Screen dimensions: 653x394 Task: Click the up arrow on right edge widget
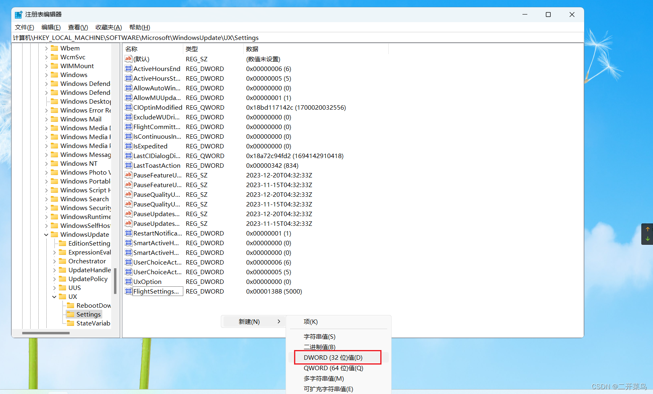(648, 229)
